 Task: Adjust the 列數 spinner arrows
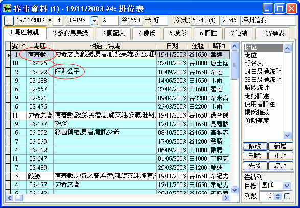point(278,196)
